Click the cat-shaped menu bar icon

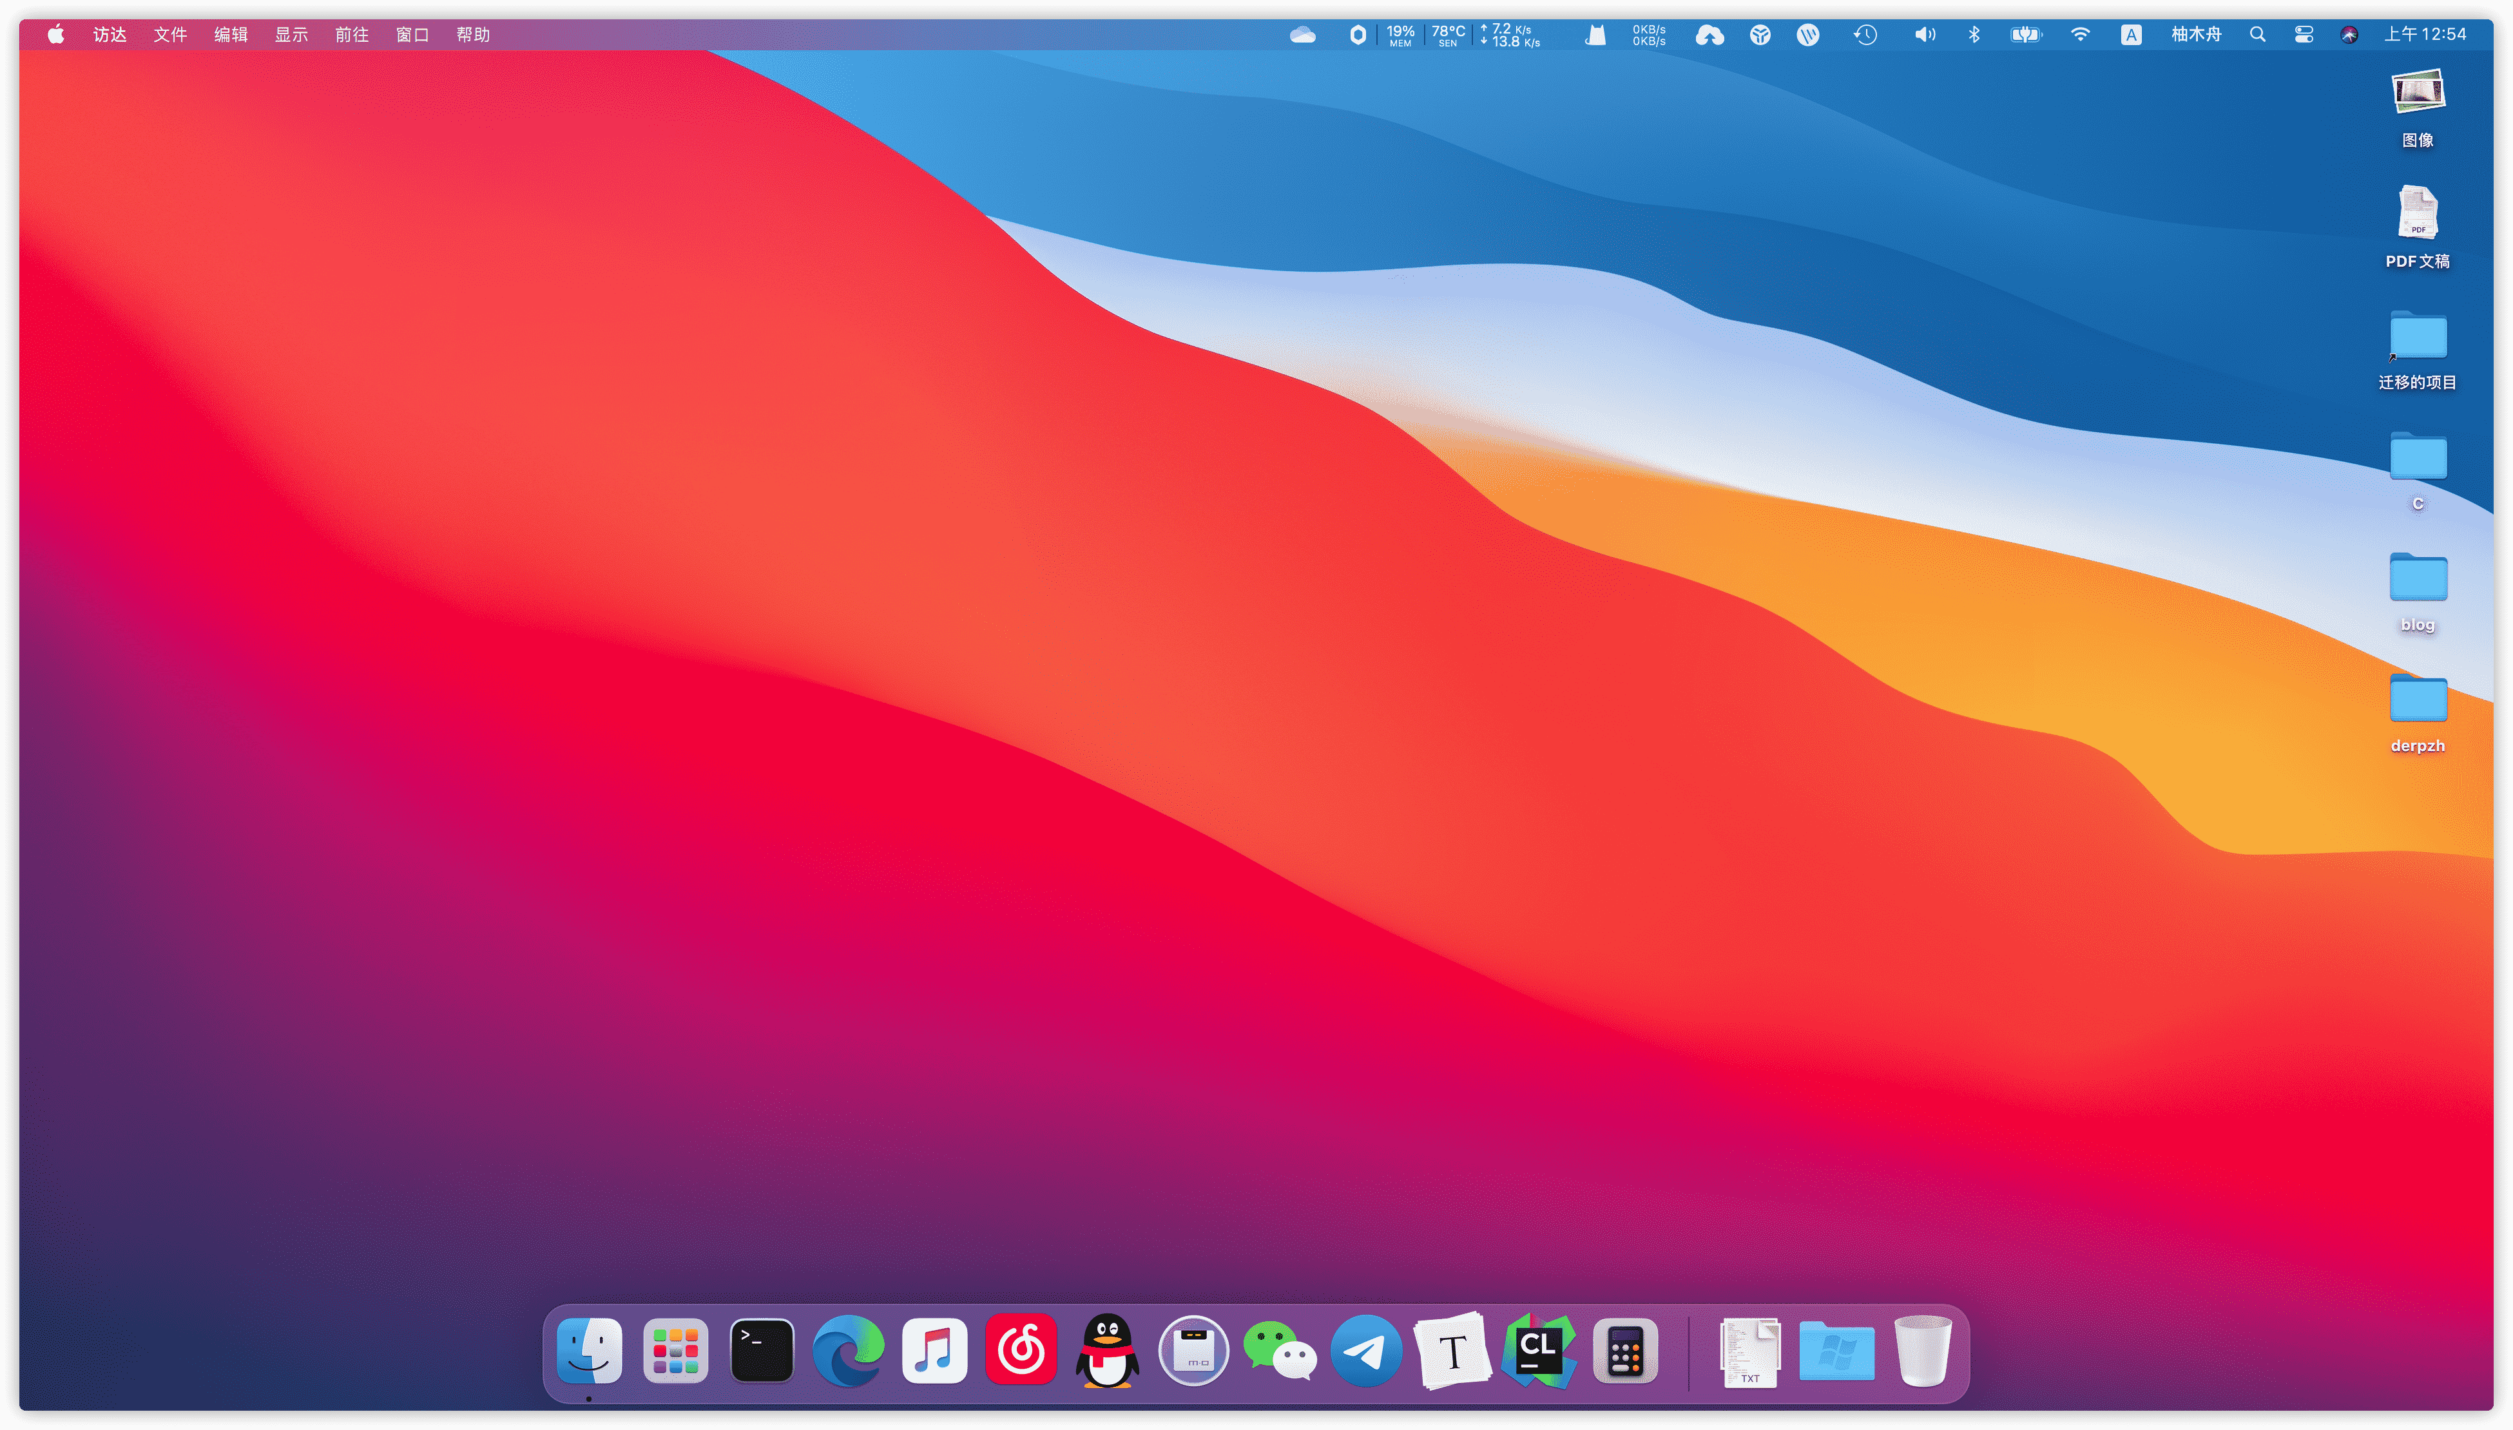(x=1597, y=34)
